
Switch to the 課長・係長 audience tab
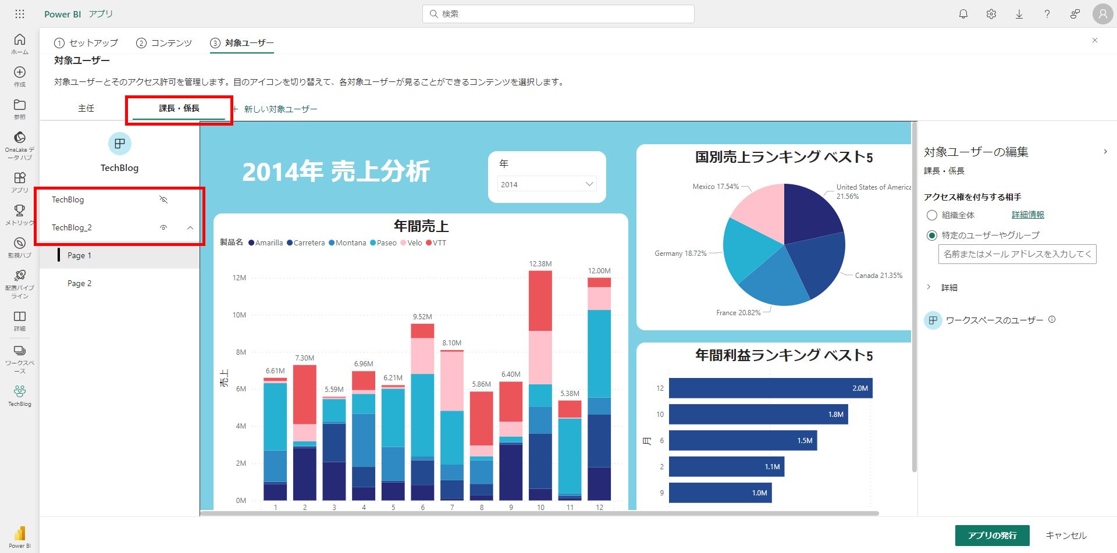(x=179, y=109)
